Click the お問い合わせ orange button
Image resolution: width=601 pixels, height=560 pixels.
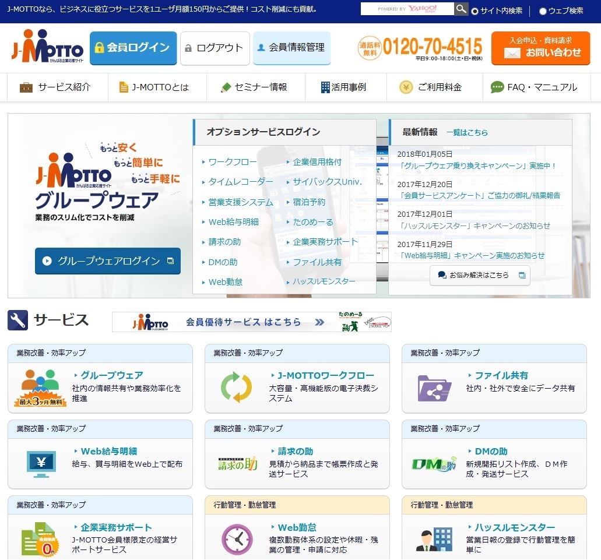(x=540, y=48)
